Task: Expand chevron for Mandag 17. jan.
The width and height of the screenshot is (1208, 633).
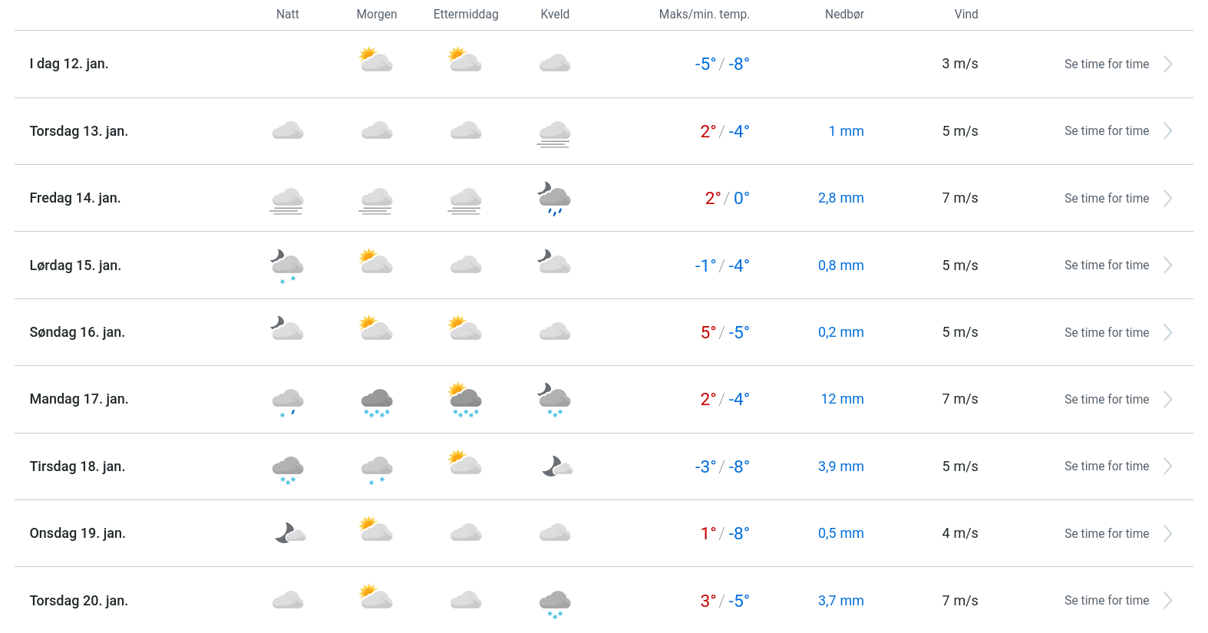Action: tap(1167, 400)
